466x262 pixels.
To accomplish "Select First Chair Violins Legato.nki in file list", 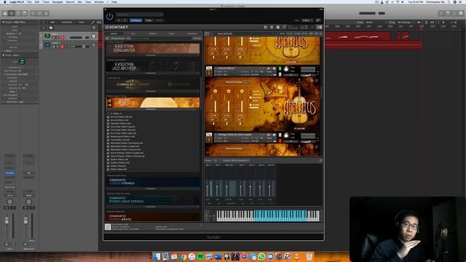I will (x=123, y=127).
